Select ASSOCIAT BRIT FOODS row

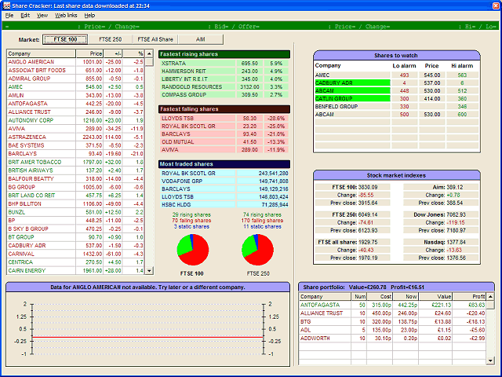75,70
